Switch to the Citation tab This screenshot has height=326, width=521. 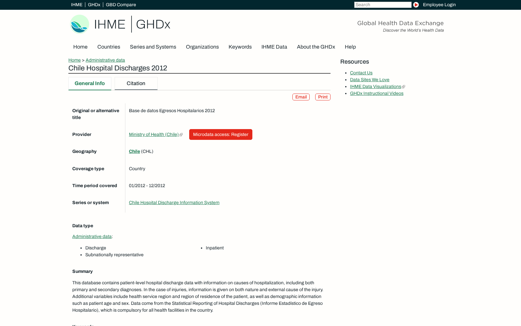click(136, 83)
